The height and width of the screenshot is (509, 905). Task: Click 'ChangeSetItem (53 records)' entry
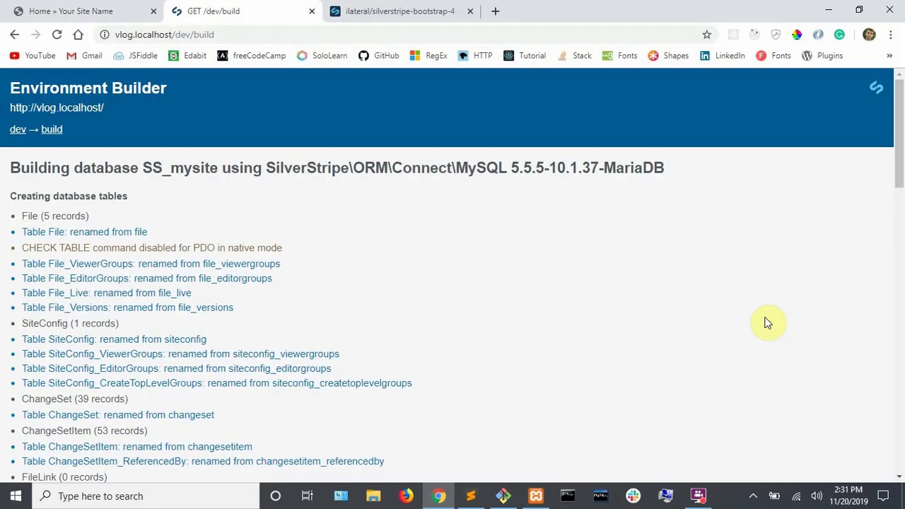point(84,431)
